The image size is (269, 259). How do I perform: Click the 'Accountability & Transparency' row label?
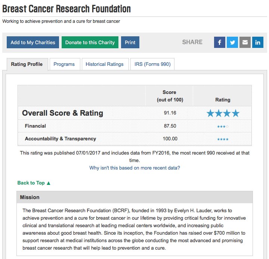(x=61, y=139)
